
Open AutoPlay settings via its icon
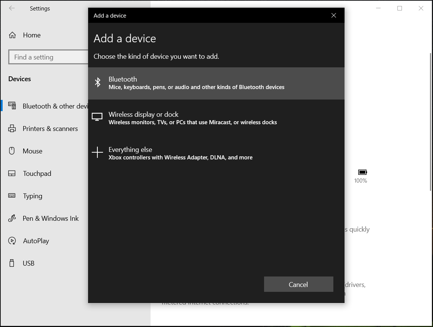(x=12, y=241)
